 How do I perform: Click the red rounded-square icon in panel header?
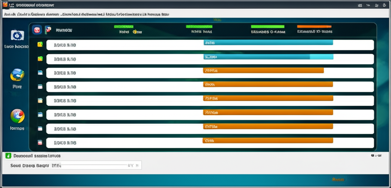coord(37,30)
